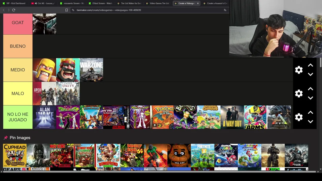Select Alan Wake cover
Screen dimensions: 322x181
(44, 117)
